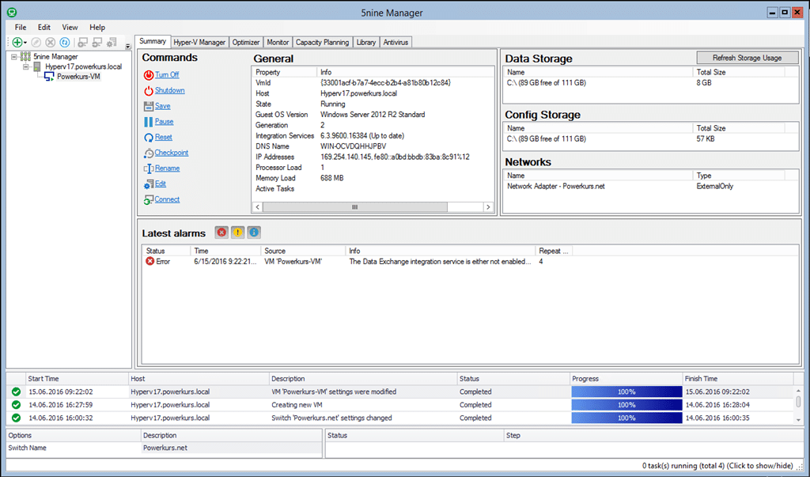Select the IP Addresses property row
The image size is (810, 477).
pos(373,157)
